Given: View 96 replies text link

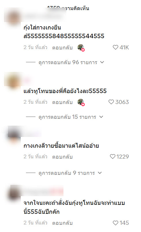Looking at the screenshot, I should (x=68, y=62).
